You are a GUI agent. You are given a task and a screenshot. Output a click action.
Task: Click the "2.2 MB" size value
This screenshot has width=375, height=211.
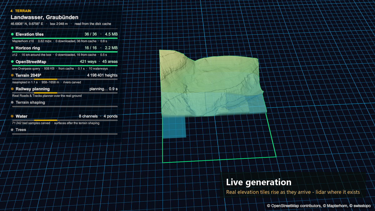pos(111,48)
